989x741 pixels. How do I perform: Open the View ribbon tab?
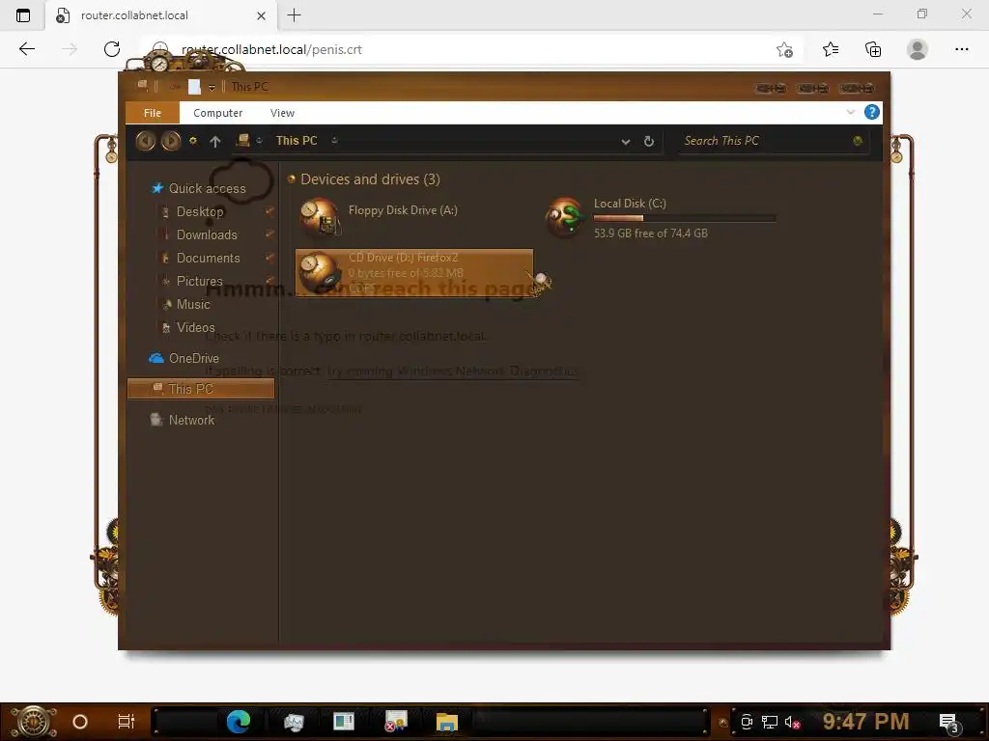tap(282, 113)
